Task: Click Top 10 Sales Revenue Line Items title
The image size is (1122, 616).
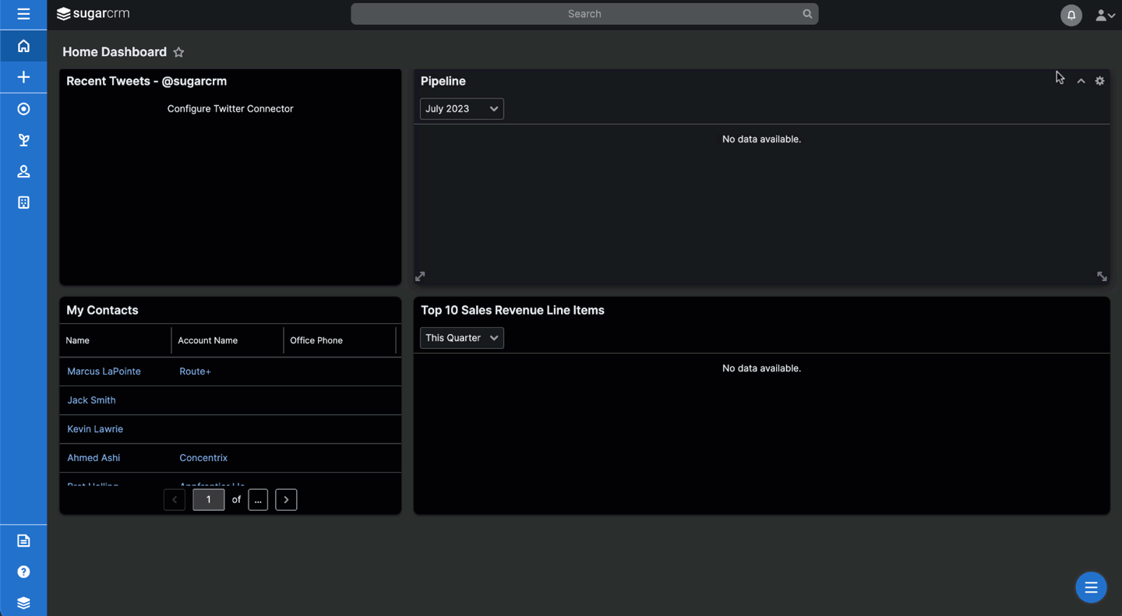Action: [x=513, y=310]
